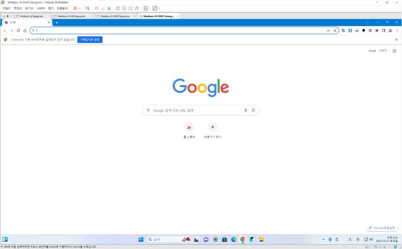The image size is (402, 249).
Task: Open a new Chrome tab with plus button
Action: coord(57,22)
